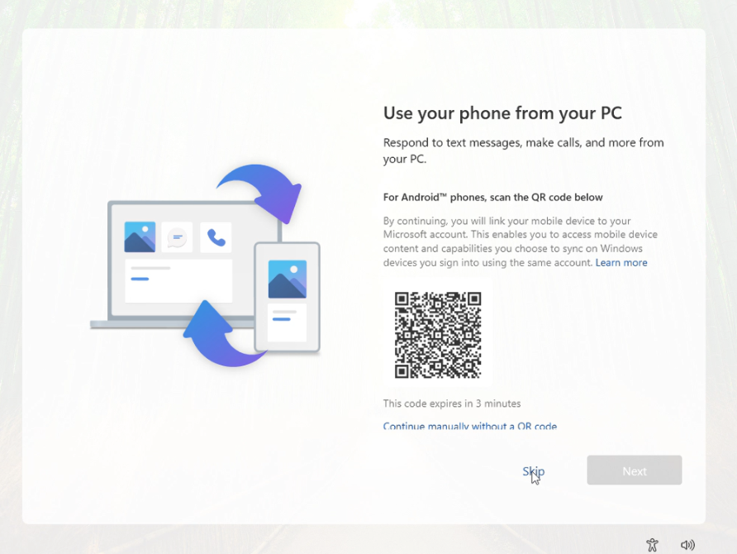The image size is (737, 554).
Task: Click the "This code expires in 3 minutes" text
Action: pyautogui.click(x=452, y=404)
